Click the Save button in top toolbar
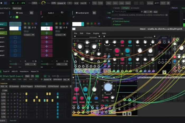185x123 pixels. coord(115,3)
